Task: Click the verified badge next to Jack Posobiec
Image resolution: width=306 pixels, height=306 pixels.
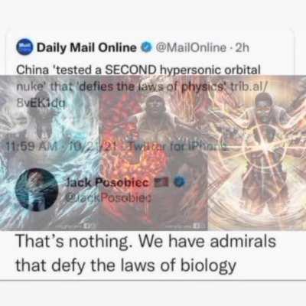Action: (181, 183)
